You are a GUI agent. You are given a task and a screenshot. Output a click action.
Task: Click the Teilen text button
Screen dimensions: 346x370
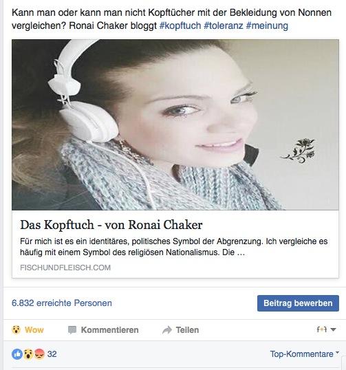pyautogui.click(x=187, y=330)
